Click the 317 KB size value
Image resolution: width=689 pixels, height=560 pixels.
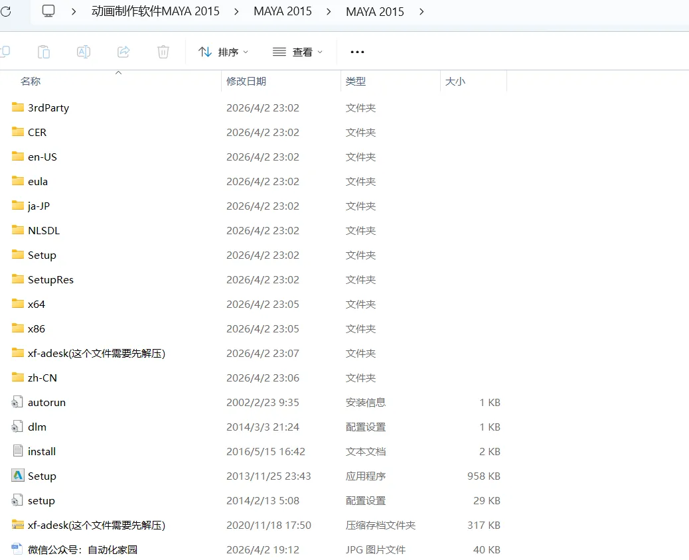(x=484, y=525)
